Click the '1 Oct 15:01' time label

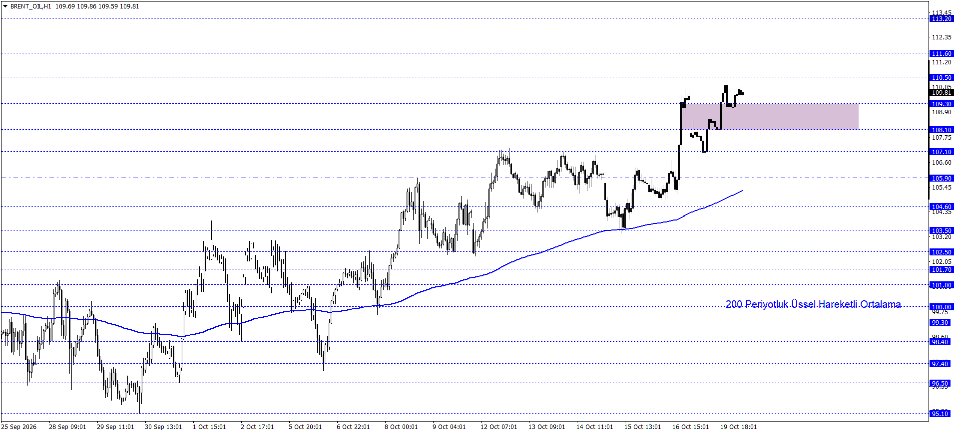209,427
